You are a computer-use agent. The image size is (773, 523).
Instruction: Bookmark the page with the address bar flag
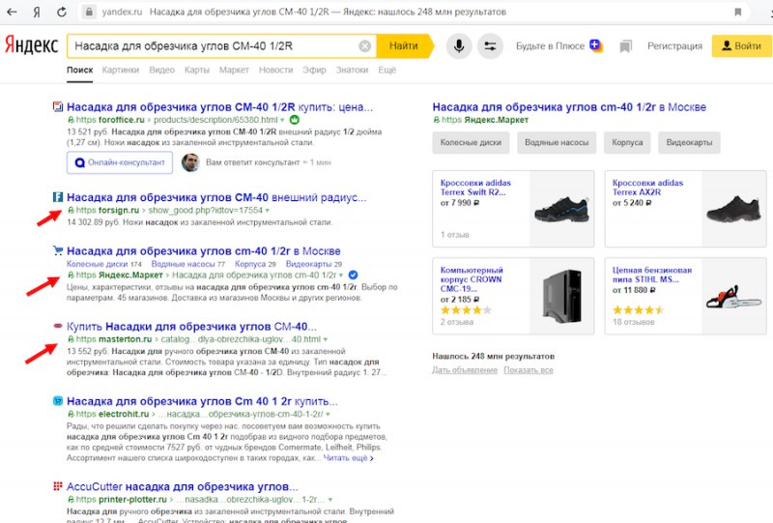coord(738,12)
